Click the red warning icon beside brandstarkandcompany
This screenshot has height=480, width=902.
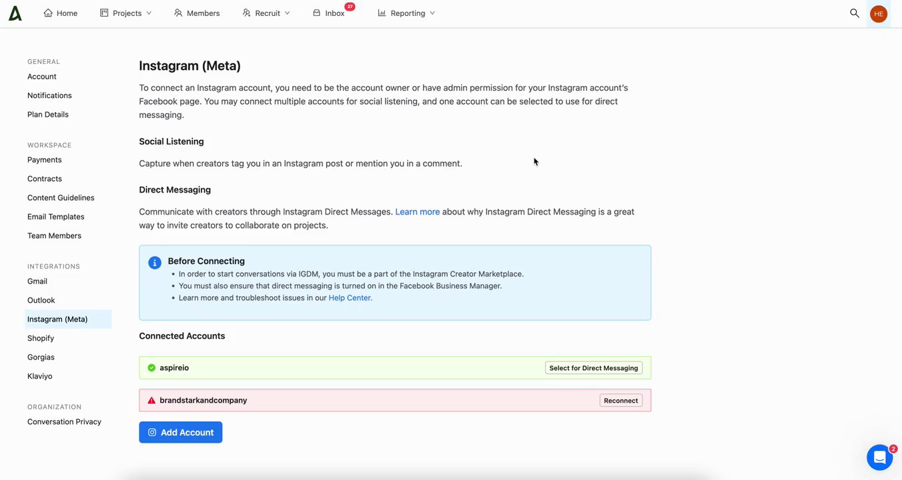click(151, 401)
